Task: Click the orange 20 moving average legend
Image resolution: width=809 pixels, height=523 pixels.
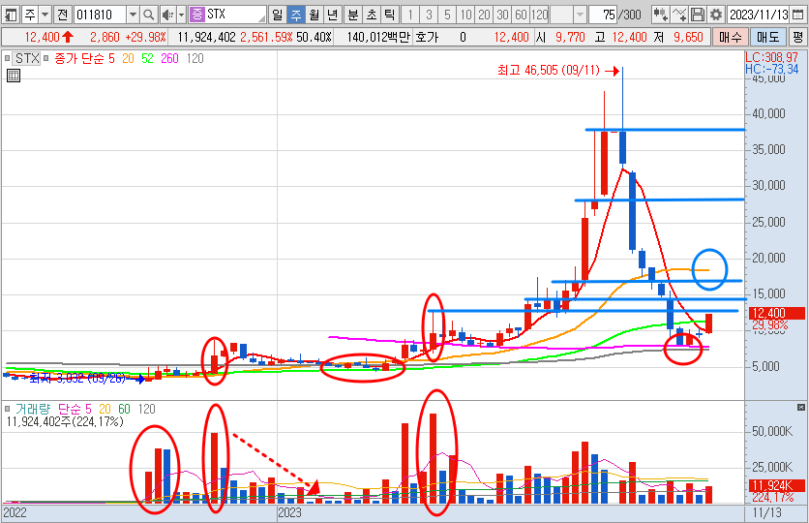Action: 128,58
